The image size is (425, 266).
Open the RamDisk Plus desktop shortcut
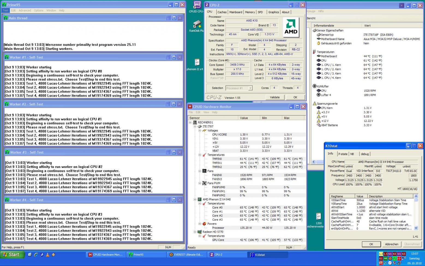[x=197, y=24]
